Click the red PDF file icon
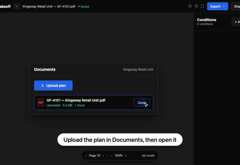The height and width of the screenshot is (165, 240). (x=41, y=102)
